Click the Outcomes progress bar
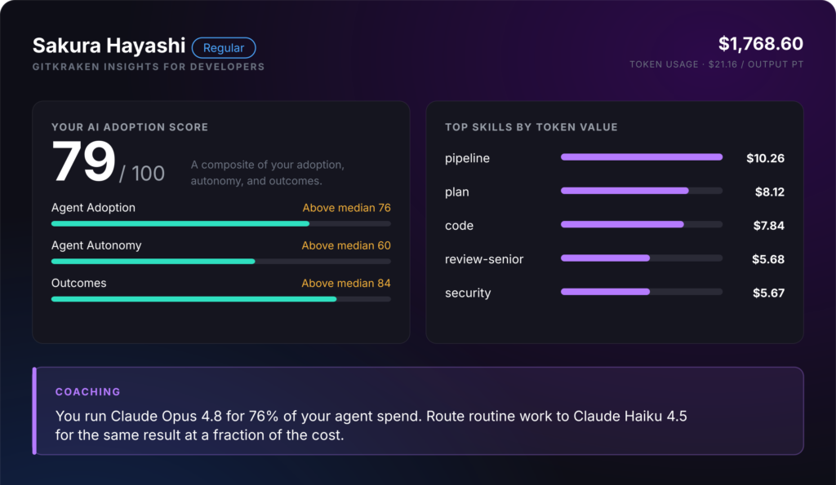 tap(220, 299)
